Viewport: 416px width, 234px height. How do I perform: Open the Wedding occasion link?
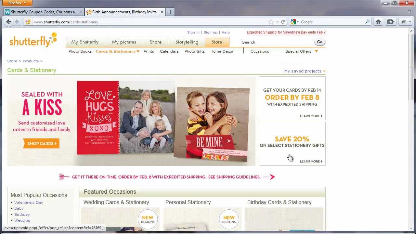point(22,220)
